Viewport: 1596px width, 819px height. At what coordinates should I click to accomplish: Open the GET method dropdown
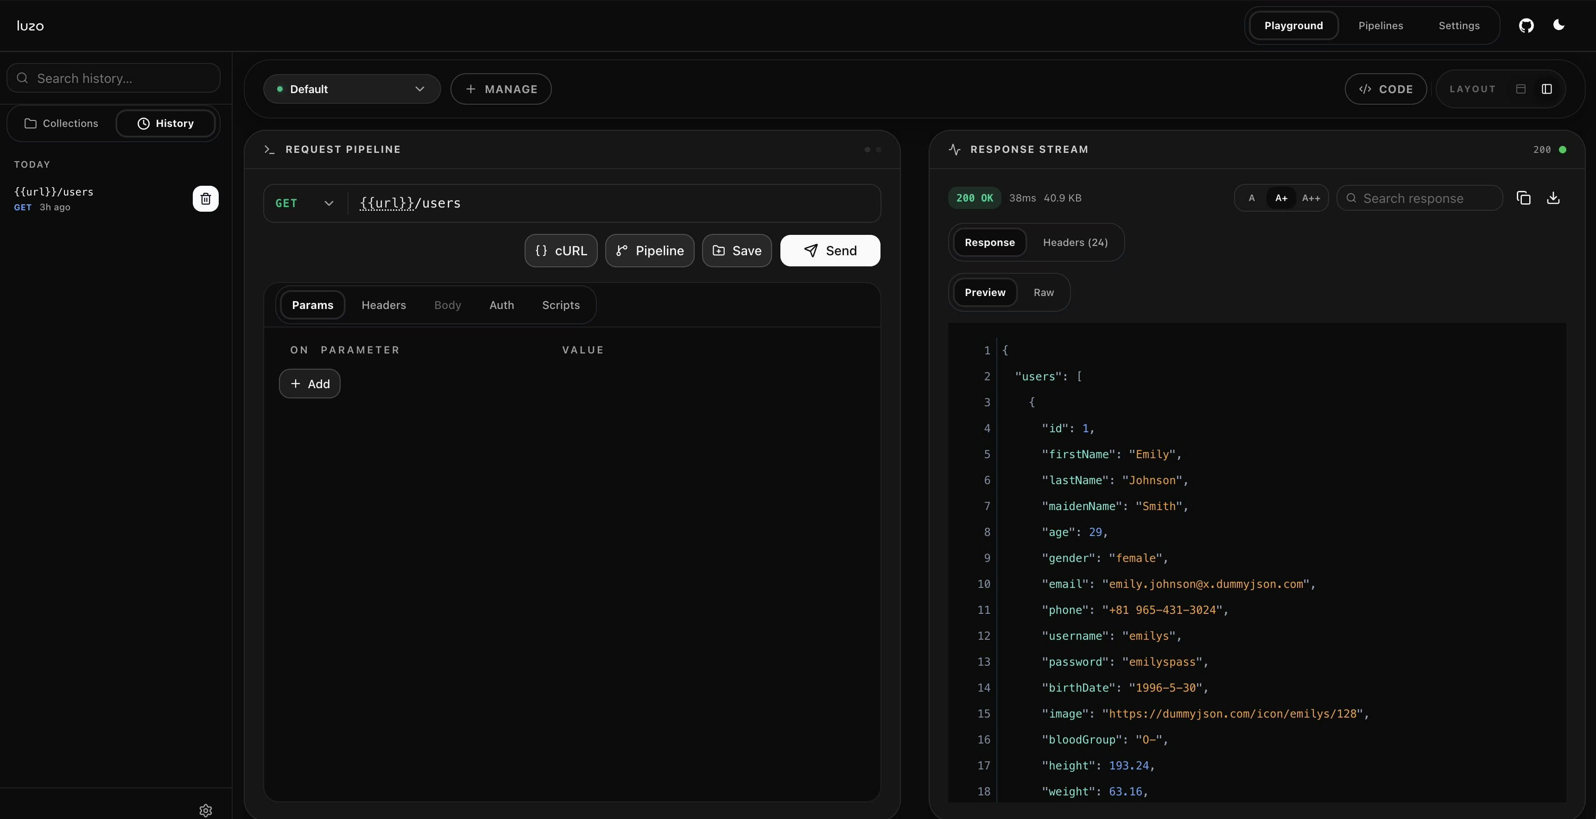(304, 203)
